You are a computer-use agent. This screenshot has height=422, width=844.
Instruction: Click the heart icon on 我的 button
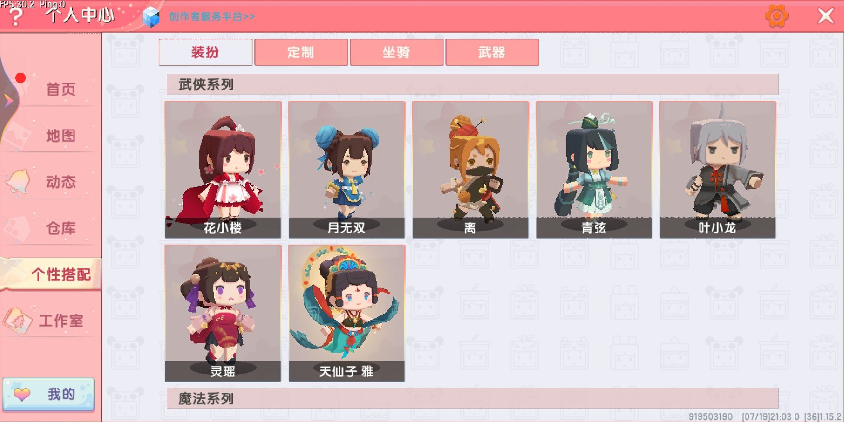coord(22,394)
